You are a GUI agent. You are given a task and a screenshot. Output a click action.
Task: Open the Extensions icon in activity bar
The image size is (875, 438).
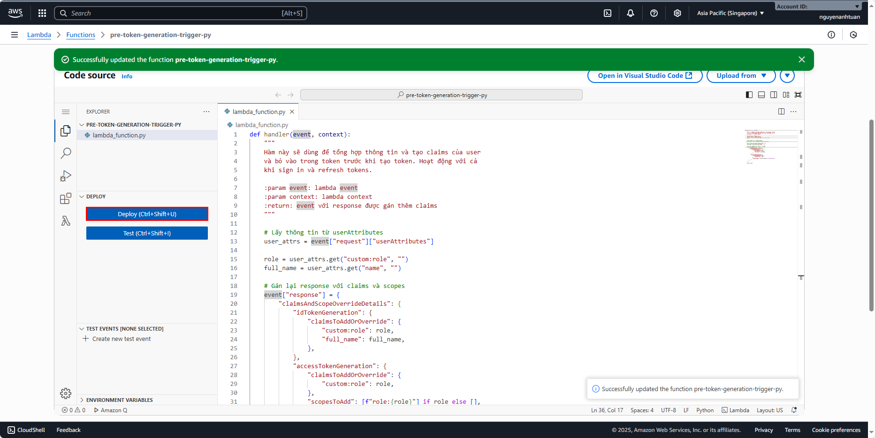coord(66,198)
